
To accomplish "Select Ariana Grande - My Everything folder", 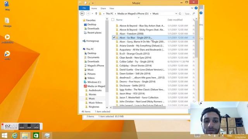I will (142, 46).
